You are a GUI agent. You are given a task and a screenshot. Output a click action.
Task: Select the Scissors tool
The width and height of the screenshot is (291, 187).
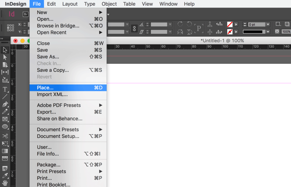click(x=5, y=136)
